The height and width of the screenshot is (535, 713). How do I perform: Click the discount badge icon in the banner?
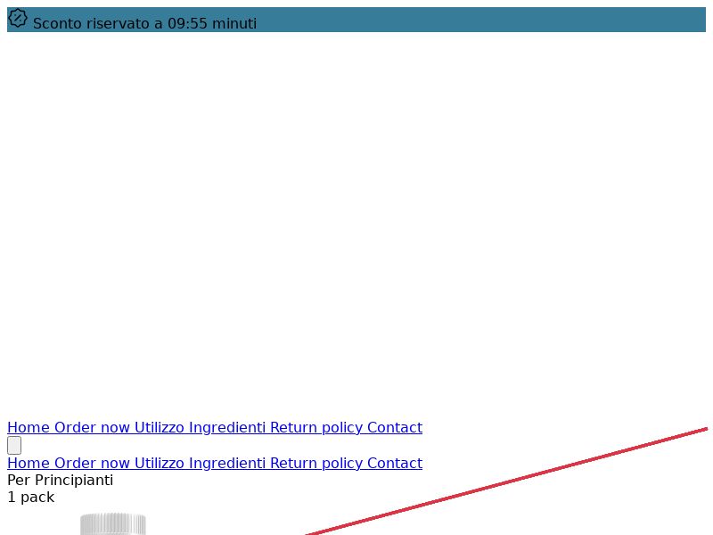pyautogui.click(x=18, y=19)
